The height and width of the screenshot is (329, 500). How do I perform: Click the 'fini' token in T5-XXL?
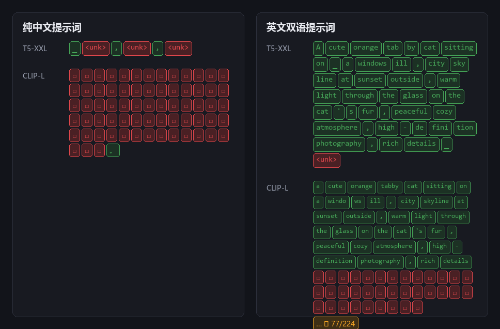(x=440, y=129)
